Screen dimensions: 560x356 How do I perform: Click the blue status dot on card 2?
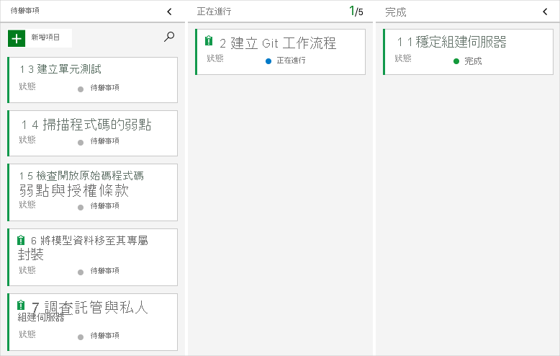click(x=268, y=61)
